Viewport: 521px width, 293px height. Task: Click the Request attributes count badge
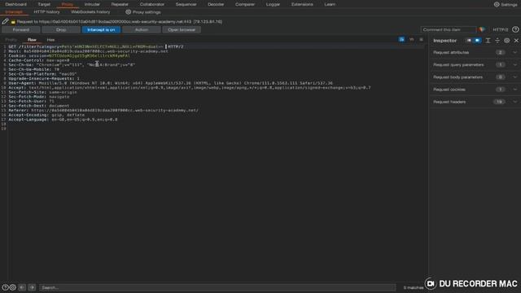tap(500, 52)
